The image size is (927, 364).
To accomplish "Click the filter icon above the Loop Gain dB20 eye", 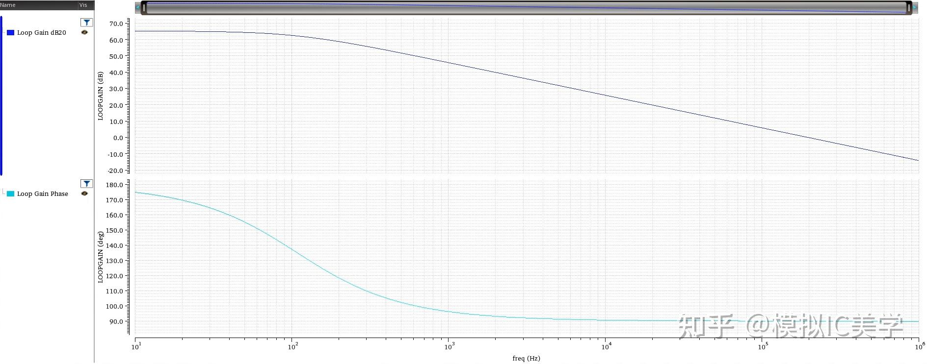I will pos(86,23).
